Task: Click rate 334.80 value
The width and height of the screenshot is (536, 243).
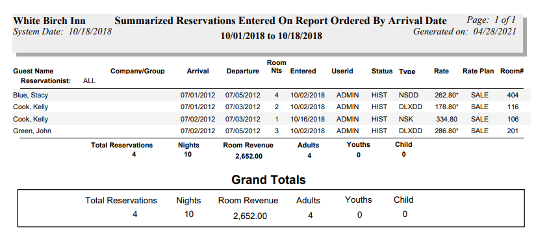Action: pyautogui.click(x=446, y=120)
